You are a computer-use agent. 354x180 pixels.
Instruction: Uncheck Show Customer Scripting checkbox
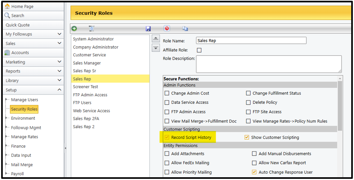click(247, 137)
